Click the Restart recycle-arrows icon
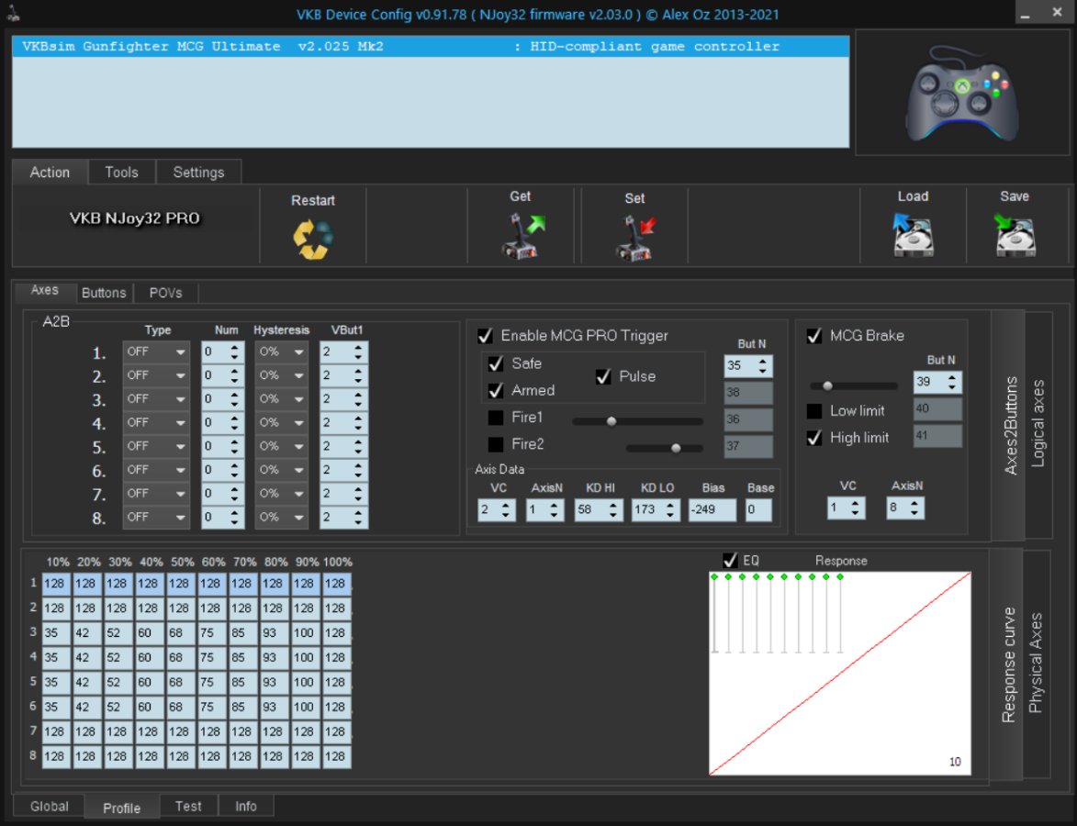Image resolution: width=1077 pixels, height=826 pixels. (313, 239)
